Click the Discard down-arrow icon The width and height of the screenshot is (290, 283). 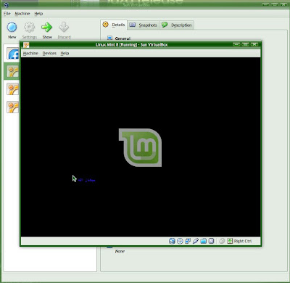(x=64, y=28)
